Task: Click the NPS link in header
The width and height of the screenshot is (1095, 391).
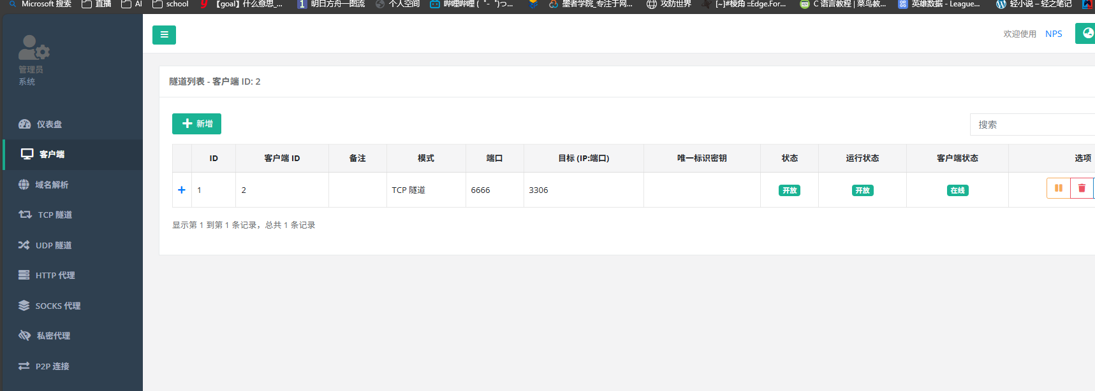Action: click(1054, 34)
